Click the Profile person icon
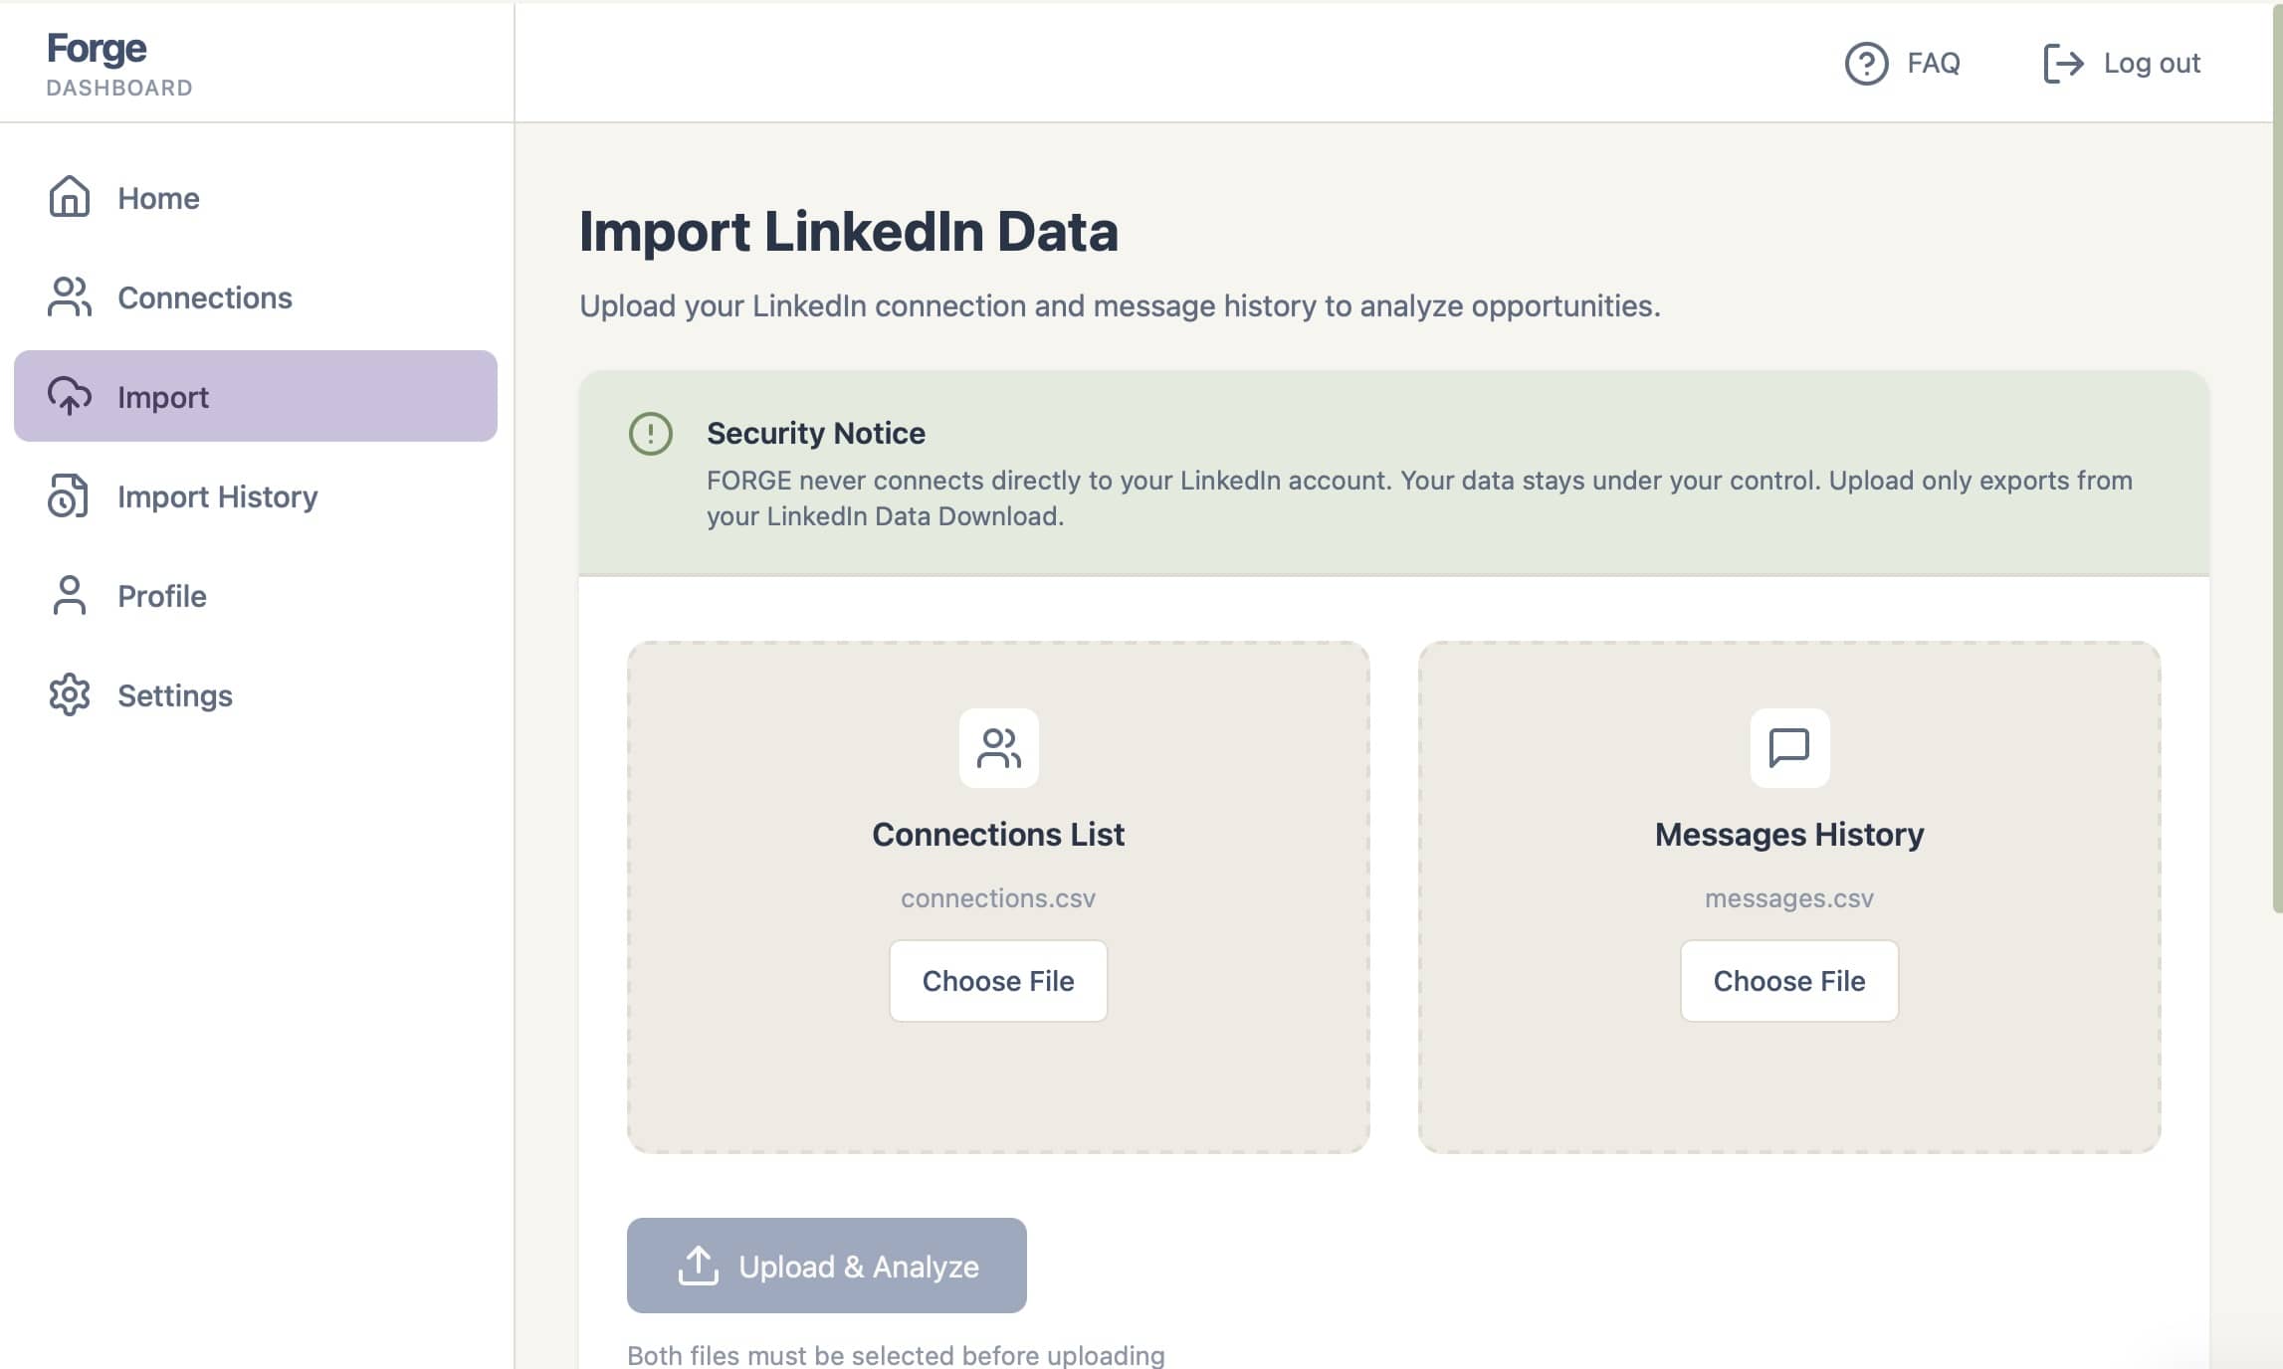 coord(69,595)
